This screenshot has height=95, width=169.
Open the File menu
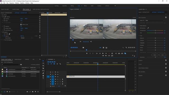(x=1, y=3)
